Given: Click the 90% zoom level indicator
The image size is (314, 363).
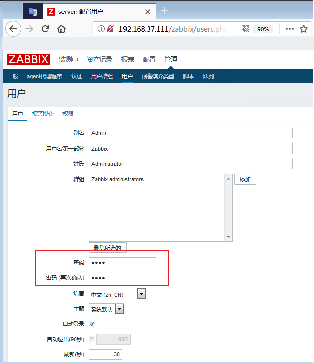Looking at the screenshot, I should (263, 29).
